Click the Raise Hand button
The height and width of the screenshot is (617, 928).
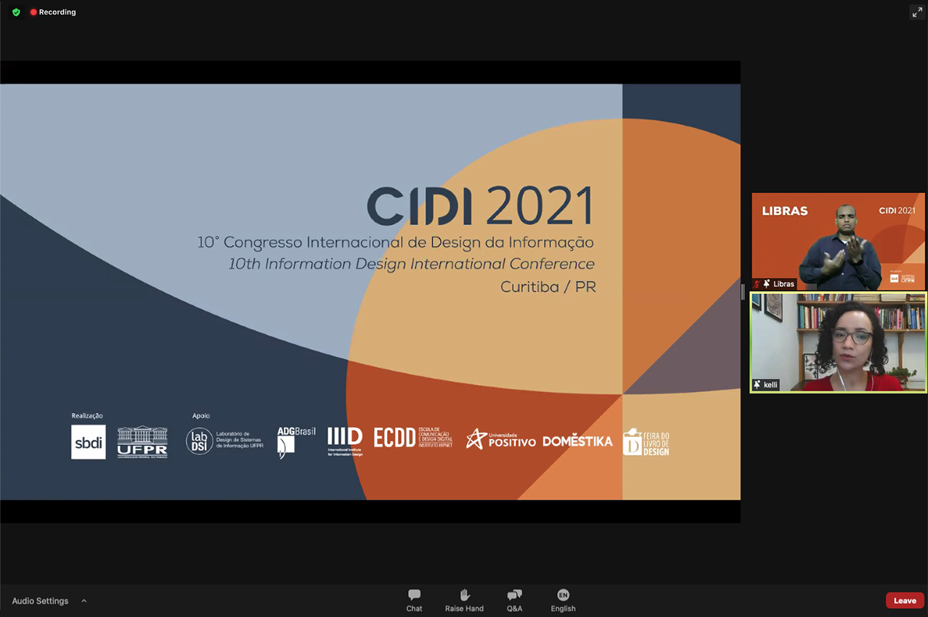click(x=464, y=600)
